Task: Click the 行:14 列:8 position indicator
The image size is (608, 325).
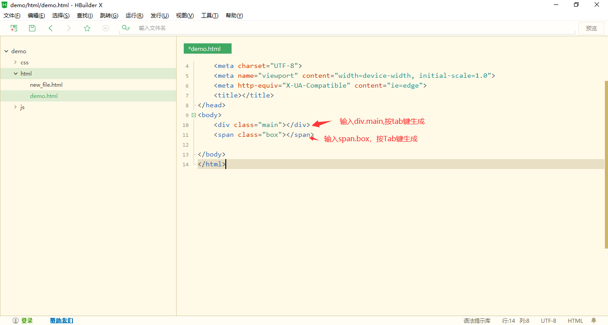Action: (x=515, y=321)
